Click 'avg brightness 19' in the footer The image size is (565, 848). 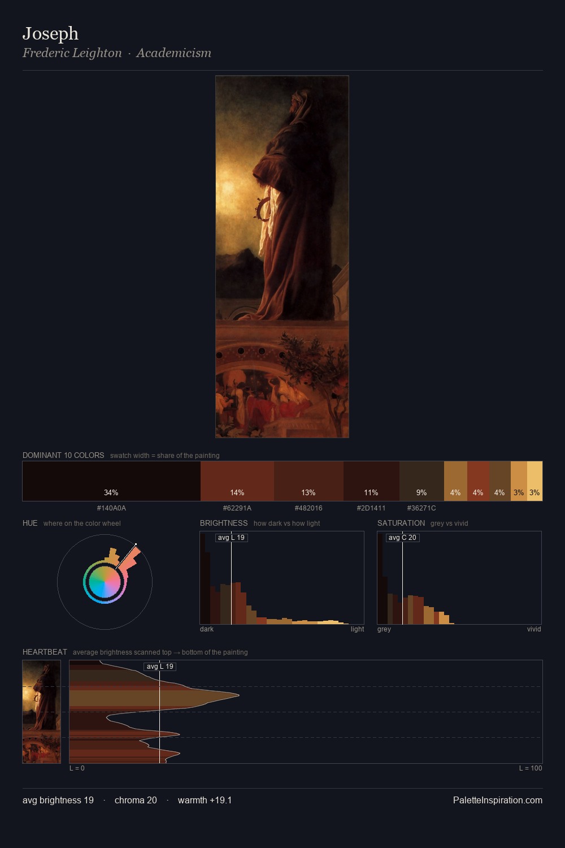tap(58, 800)
